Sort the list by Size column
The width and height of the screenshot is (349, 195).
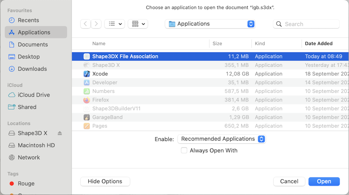coord(217,44)
